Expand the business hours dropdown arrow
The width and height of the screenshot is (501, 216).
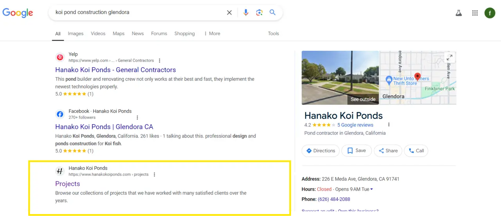point(371,189)
